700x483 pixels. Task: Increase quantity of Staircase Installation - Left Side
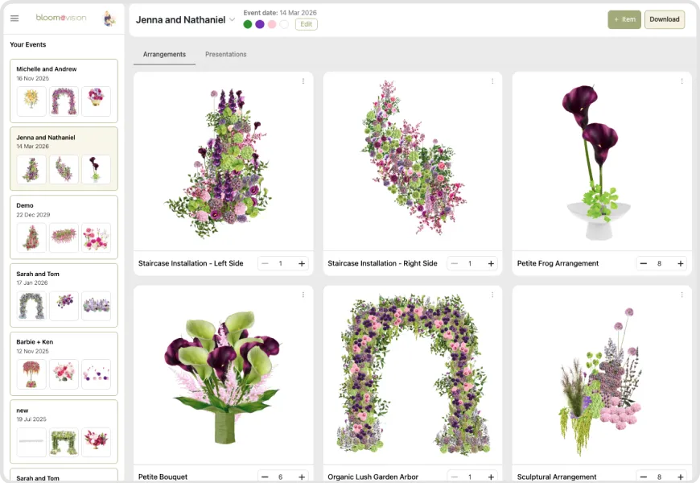302,263
